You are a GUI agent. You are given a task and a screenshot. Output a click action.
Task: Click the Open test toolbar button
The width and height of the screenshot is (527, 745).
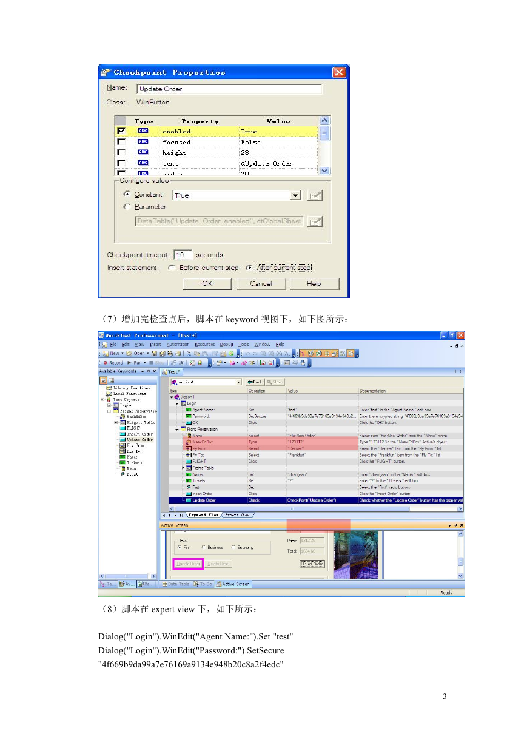click(136, 353)
